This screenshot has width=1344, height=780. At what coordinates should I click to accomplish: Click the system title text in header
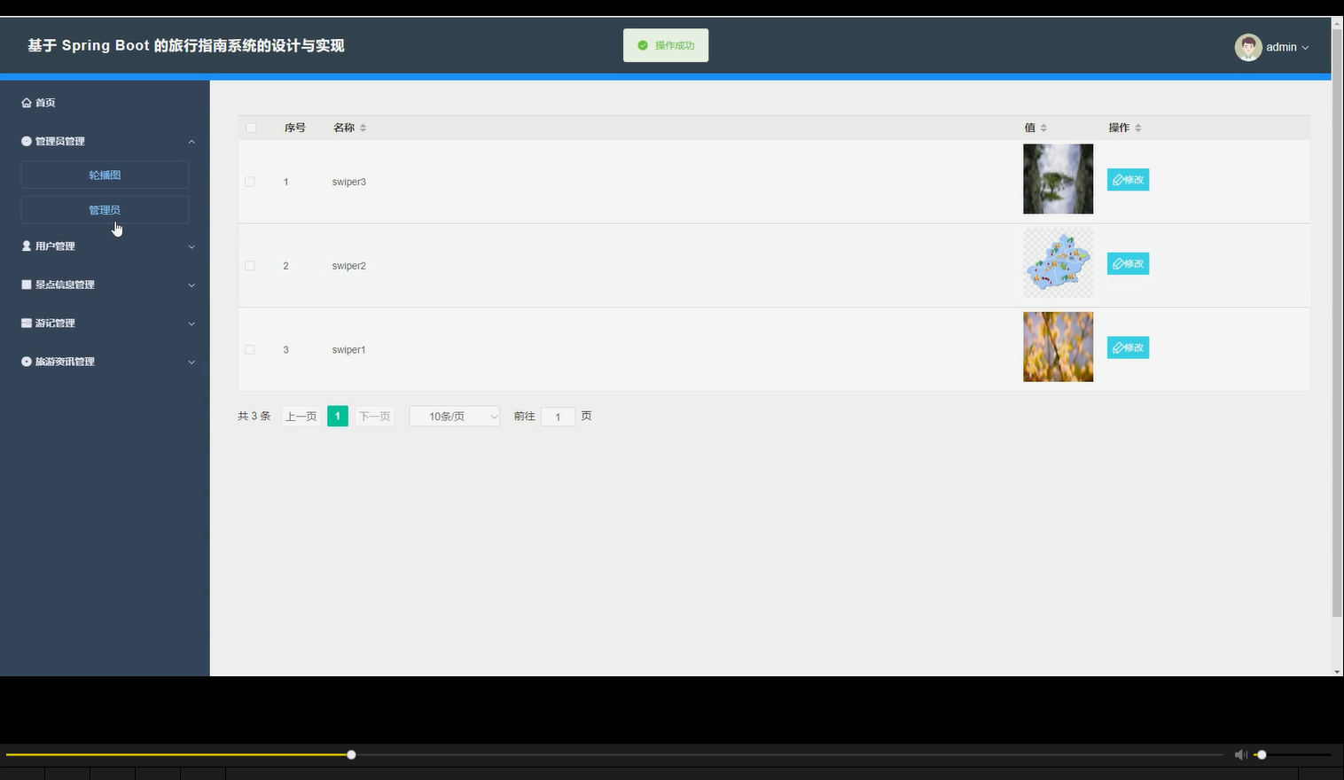186,45
